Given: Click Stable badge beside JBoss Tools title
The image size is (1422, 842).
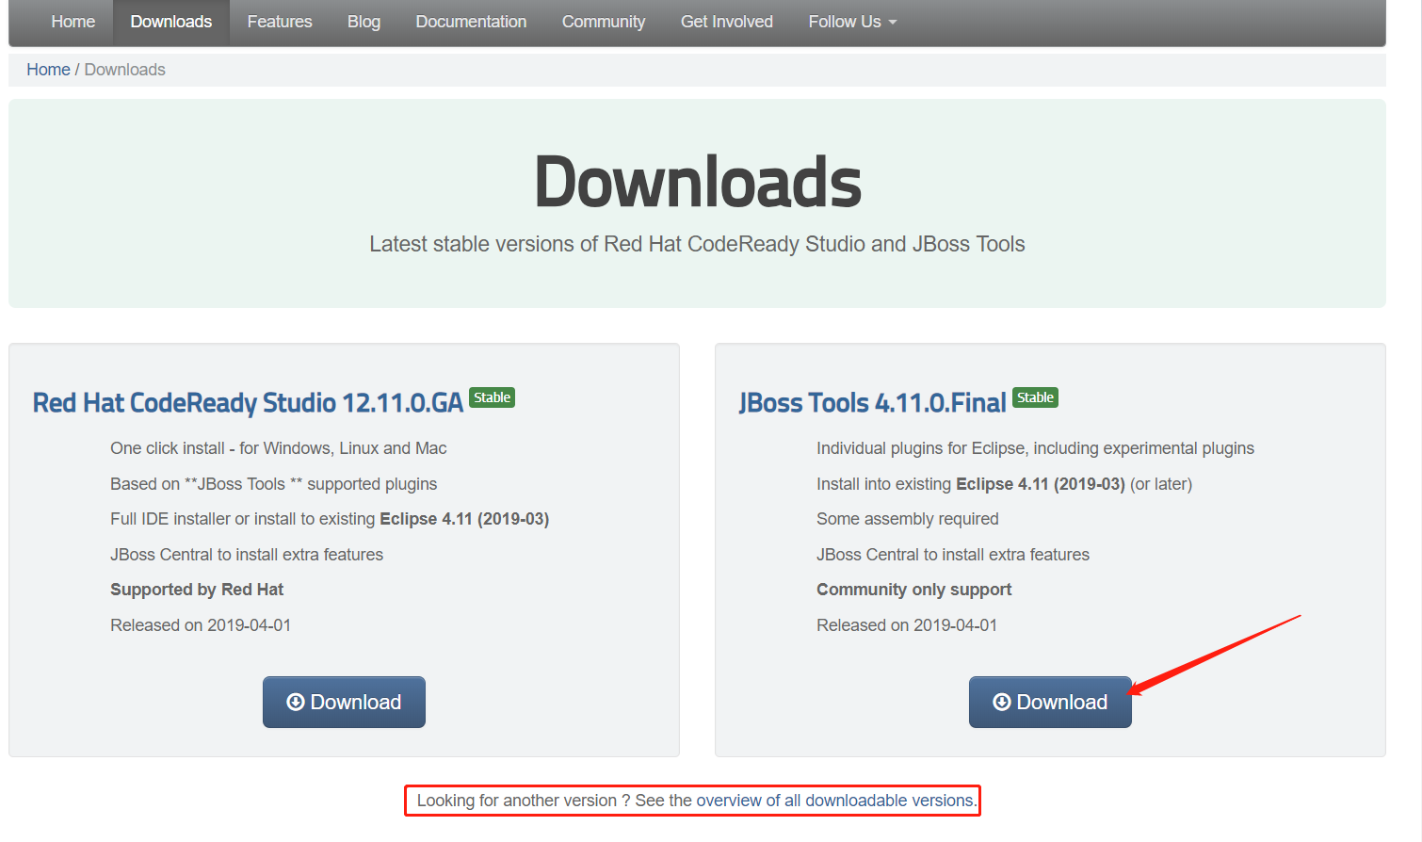Looking at the screenshot, I should (x=1035, y=397).
